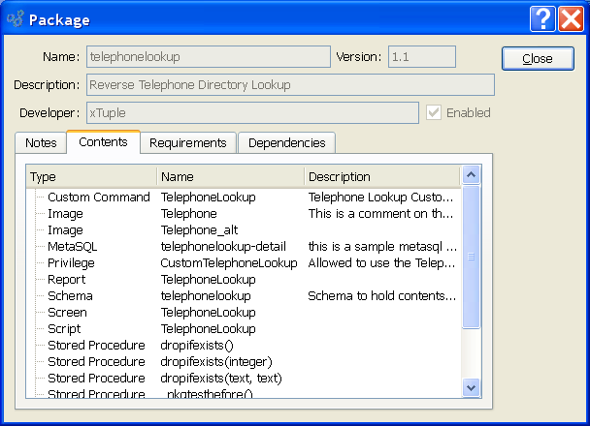Screen dimensions: 590x426
Task: Toggle the Enabled checkbox
Action: tap(435, 112)
